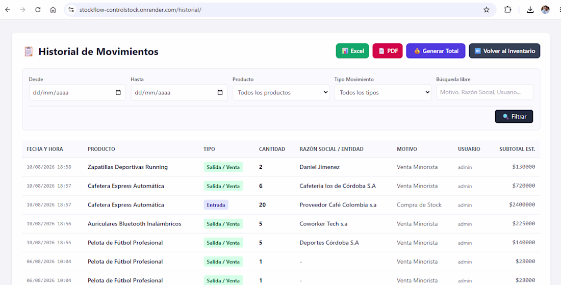The width and height of the screenshot is (561, 285).
Task: Click the address bar URL
Action: [x=140, y=10]
